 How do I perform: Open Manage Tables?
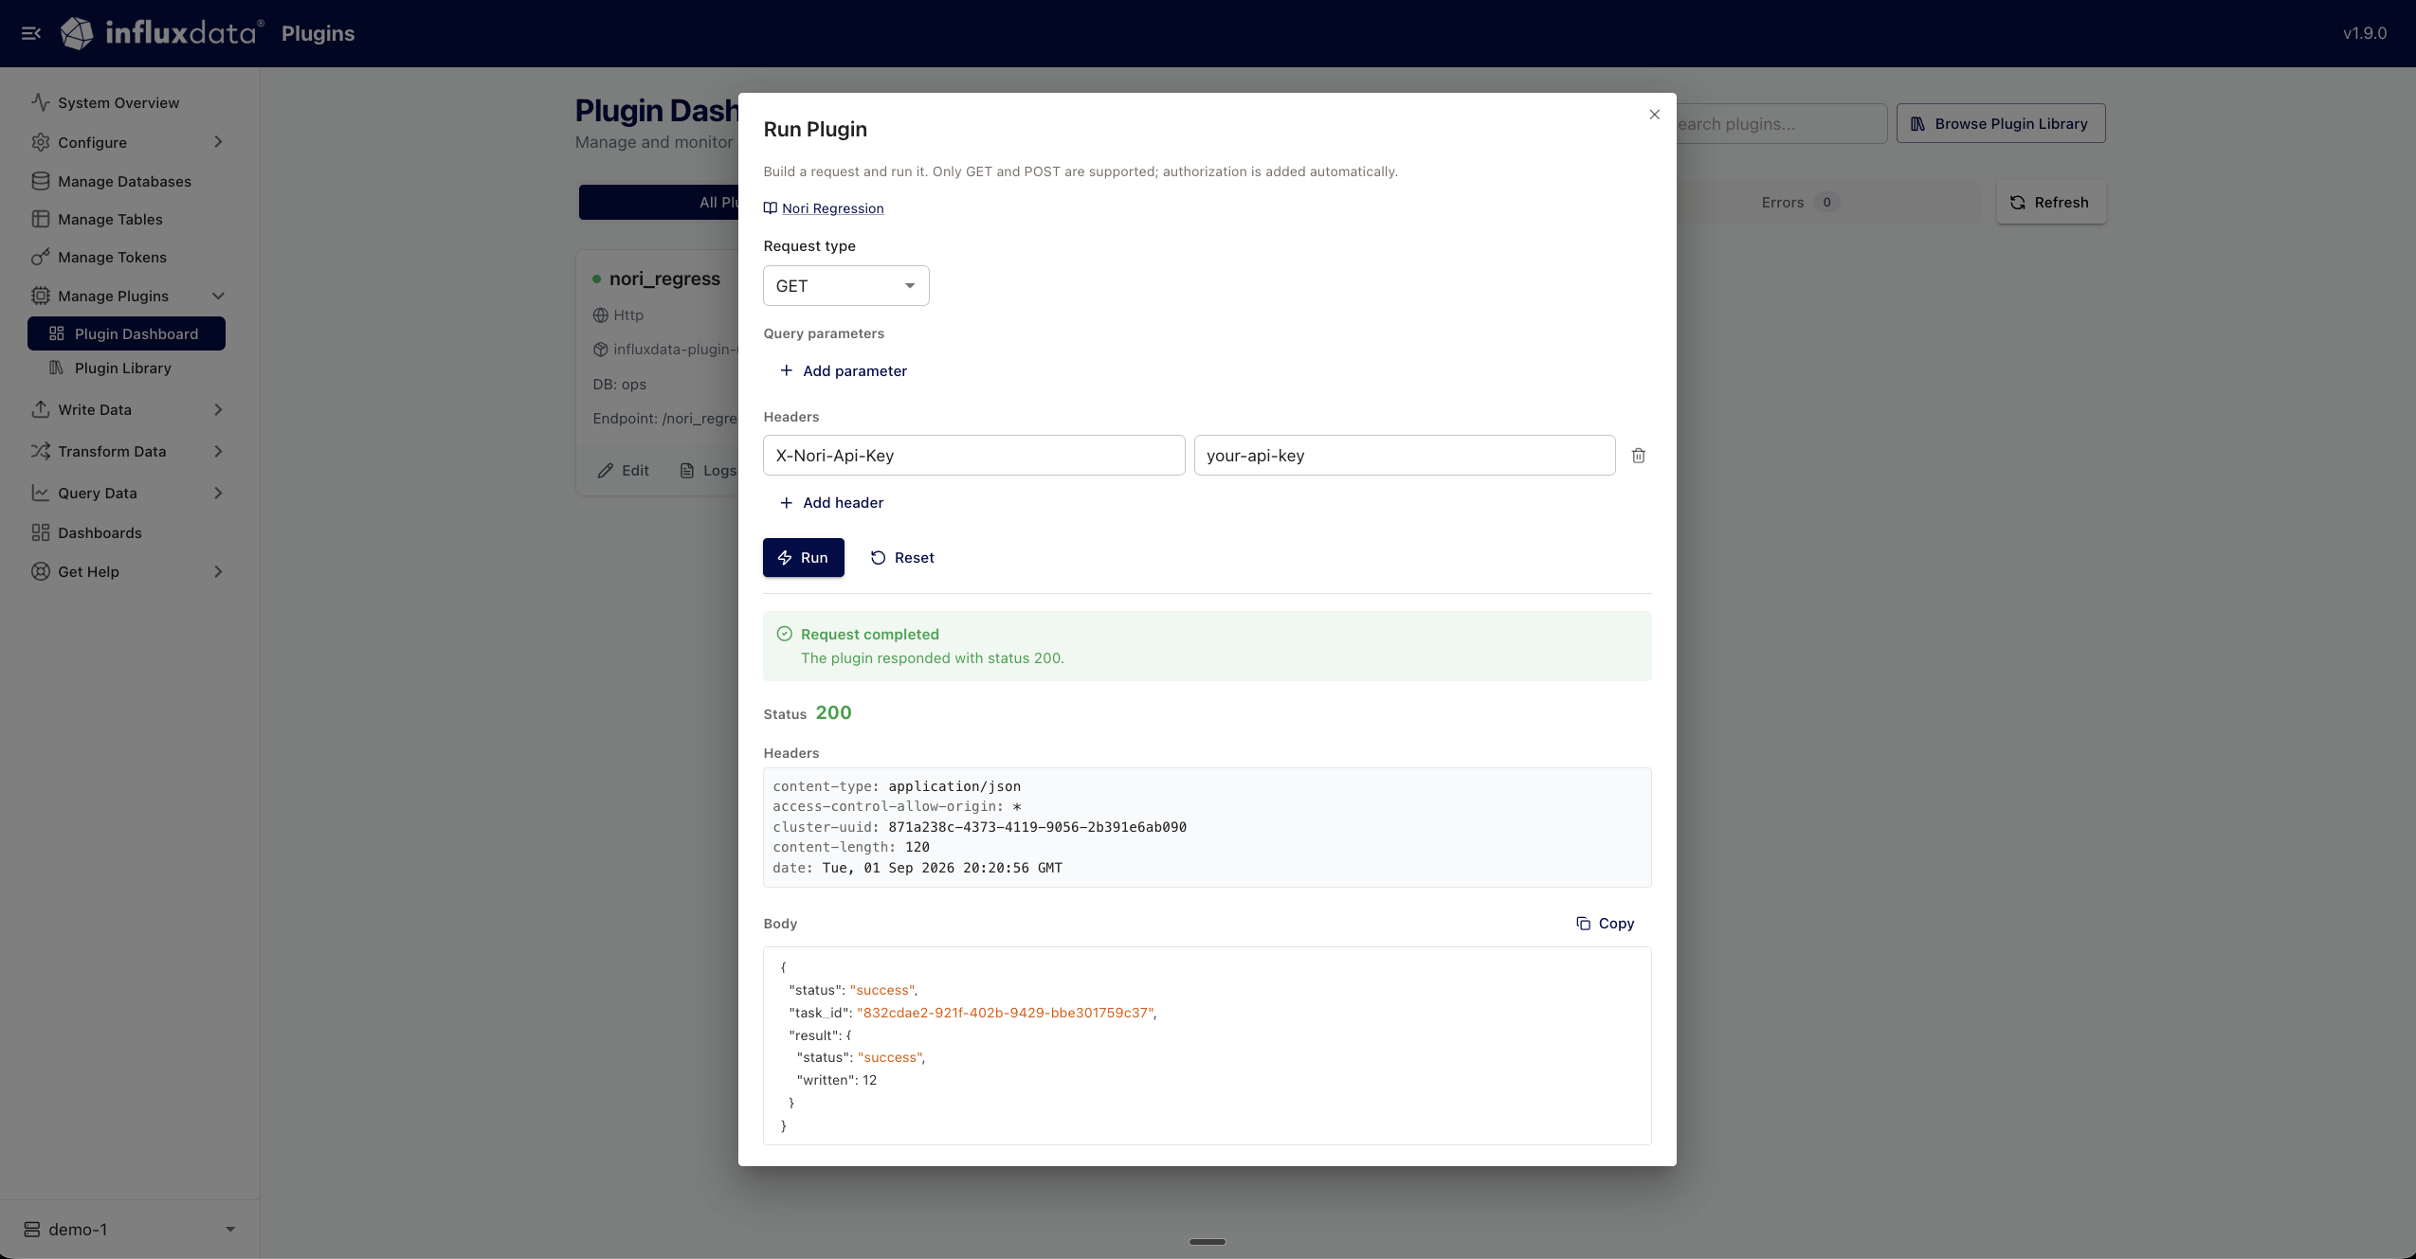coord(110,219)
